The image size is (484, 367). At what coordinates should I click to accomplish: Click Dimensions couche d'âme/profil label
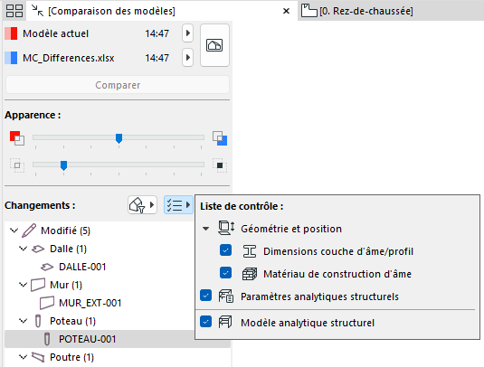click(x=338, y=251)
